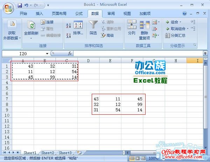Screen dimensions: 210x162
Task: Click cell containing 54 in row 9
Action: click(x=110, y=110)
